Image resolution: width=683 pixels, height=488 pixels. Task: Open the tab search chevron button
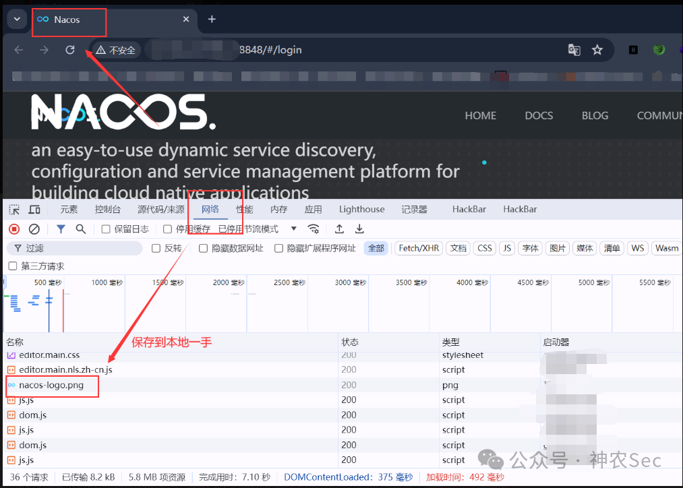click(x=17, y=19)
